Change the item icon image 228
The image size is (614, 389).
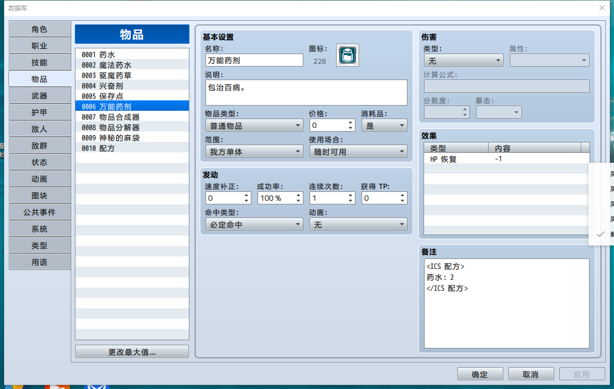click(348, 55)
